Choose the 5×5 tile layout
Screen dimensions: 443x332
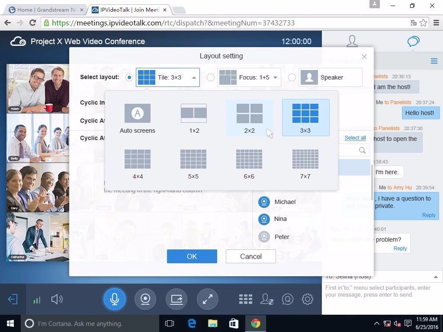(193, 164)
